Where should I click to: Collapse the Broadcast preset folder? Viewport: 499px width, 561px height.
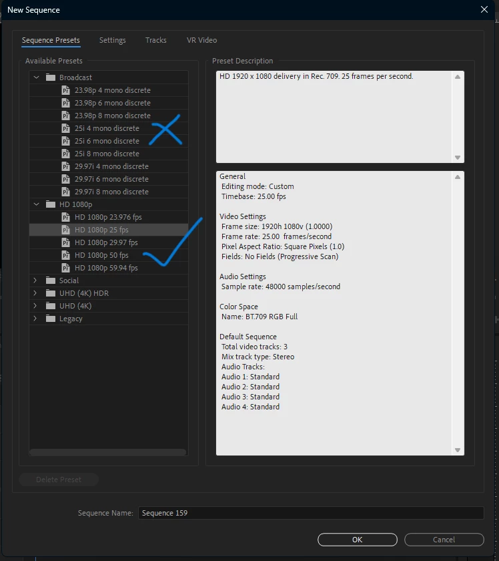tap(36, 77)
